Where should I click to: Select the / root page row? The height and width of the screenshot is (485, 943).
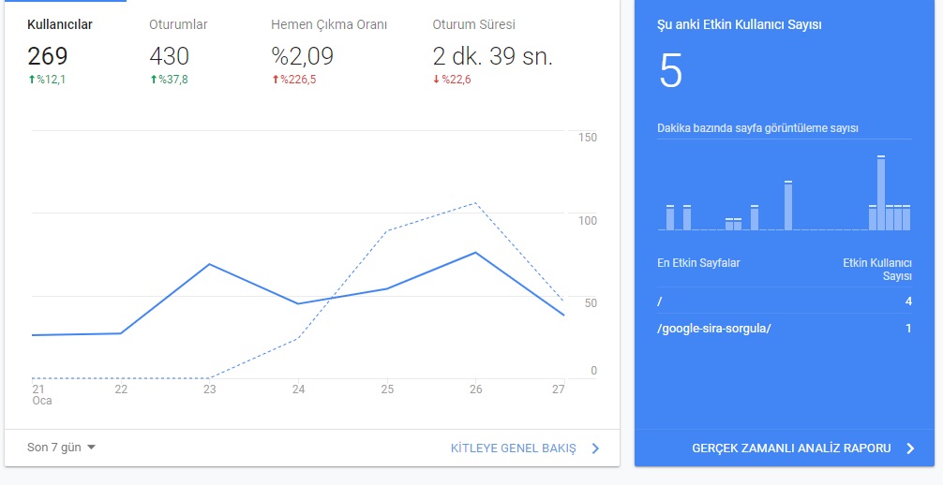785,301
